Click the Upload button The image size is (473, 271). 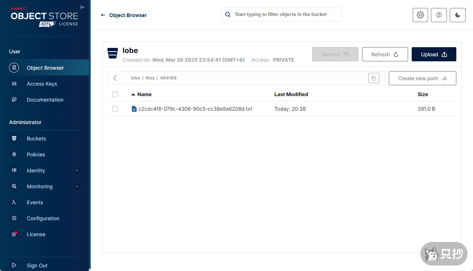click(x=434, y=54)
